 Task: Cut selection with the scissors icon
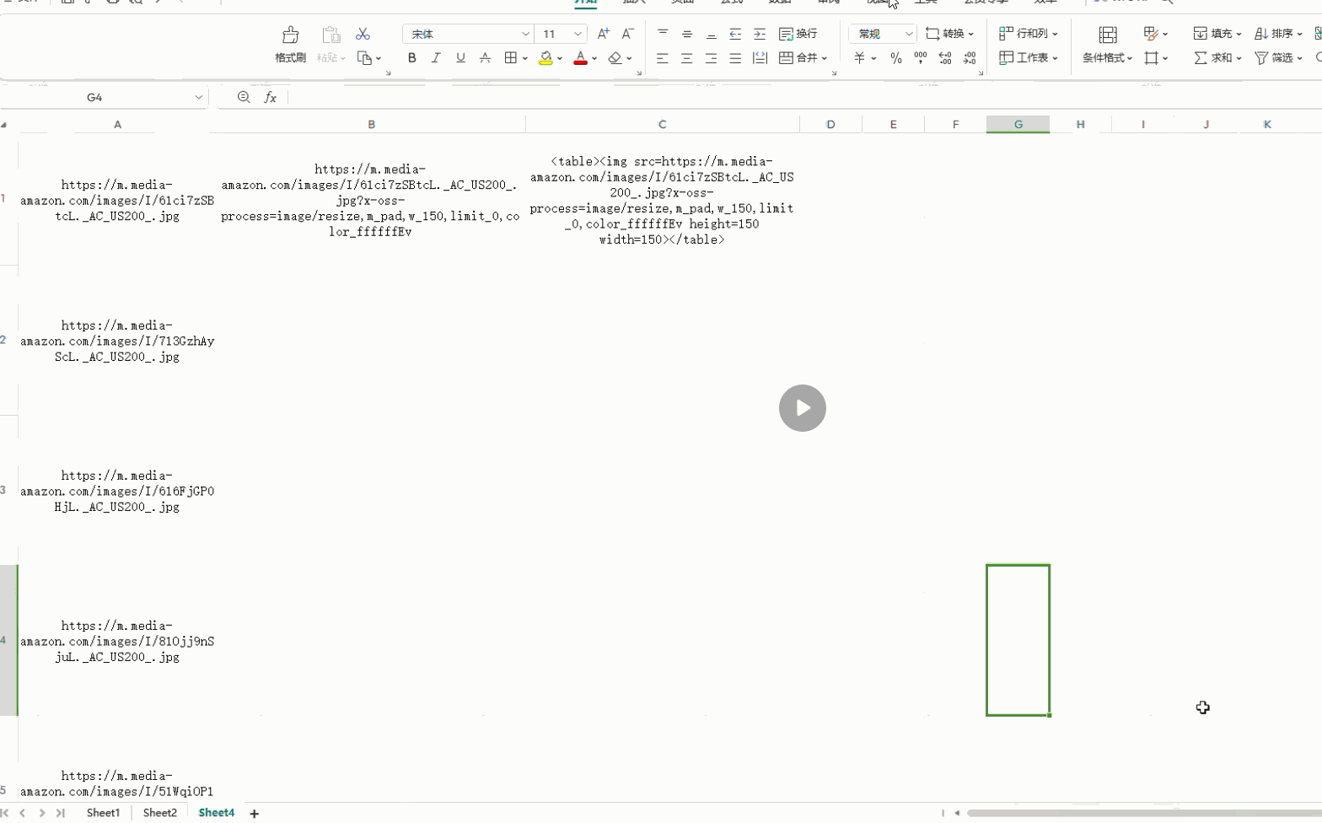click(x=363, y=34)
